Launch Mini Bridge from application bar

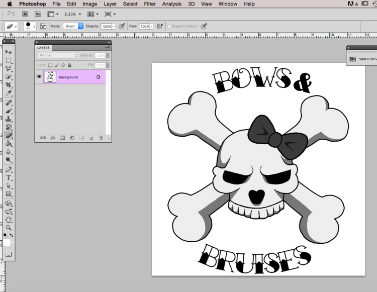38,14
